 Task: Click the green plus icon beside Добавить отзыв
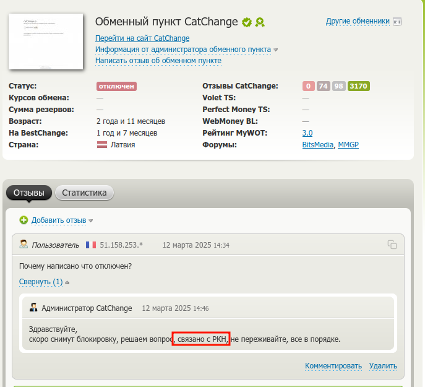click(x=24, y=220)
